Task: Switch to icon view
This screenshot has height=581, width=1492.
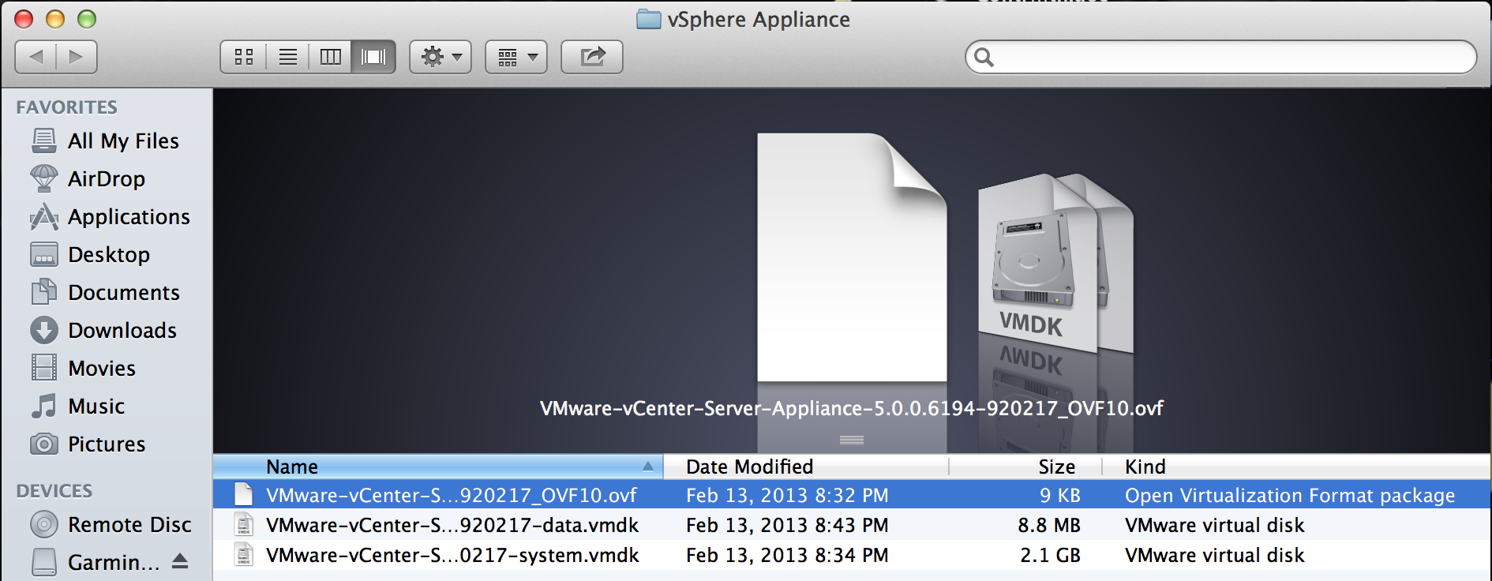Action: [x=244, y=57]
